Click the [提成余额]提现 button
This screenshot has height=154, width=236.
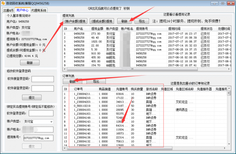(x=102, y=21)
